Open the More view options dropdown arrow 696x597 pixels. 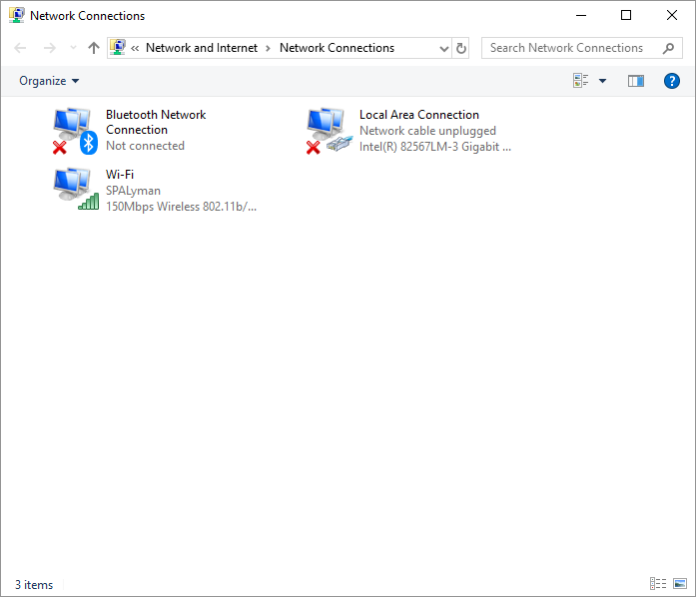pos(602,81)
